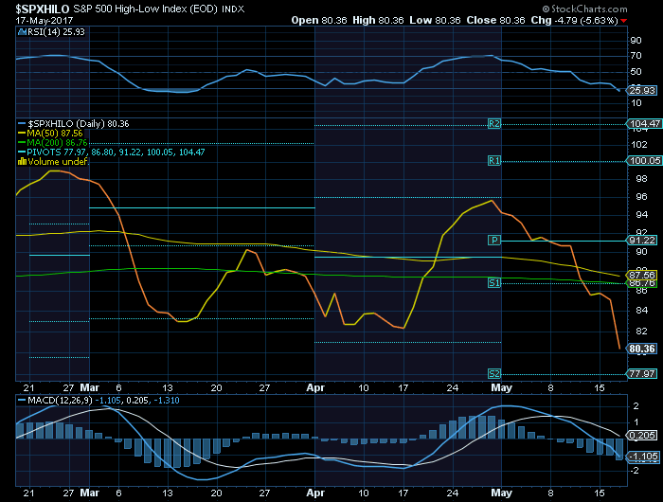Click the volume bars icon in legend
Image resolution: width=663 pixels, height=502 pixels.
click(22, 161)
